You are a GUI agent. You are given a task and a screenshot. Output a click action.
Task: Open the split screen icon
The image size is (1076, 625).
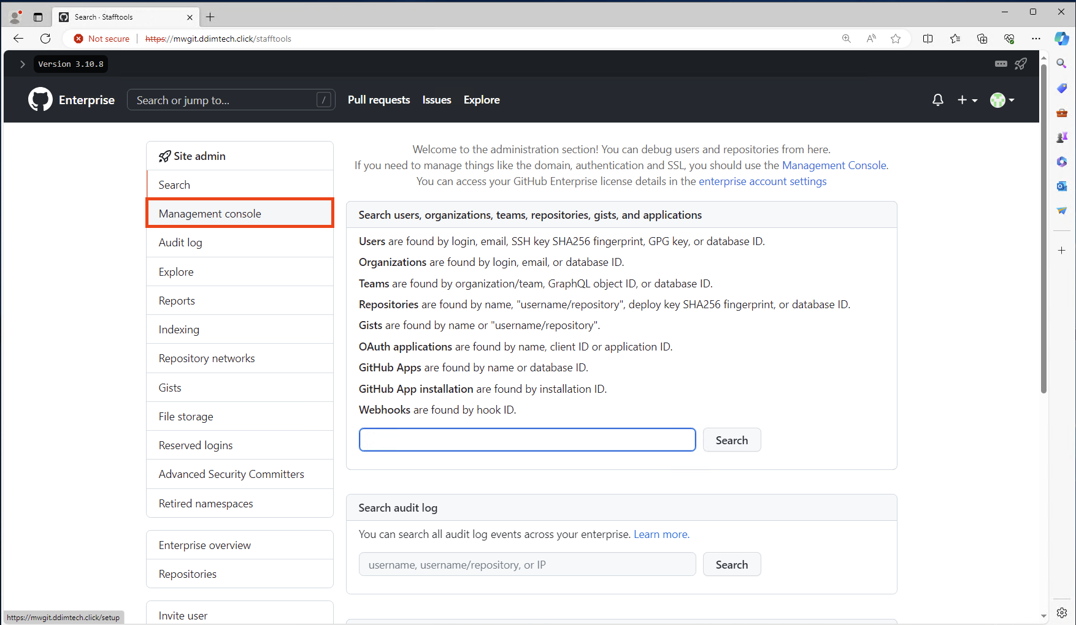pos(928,39)
